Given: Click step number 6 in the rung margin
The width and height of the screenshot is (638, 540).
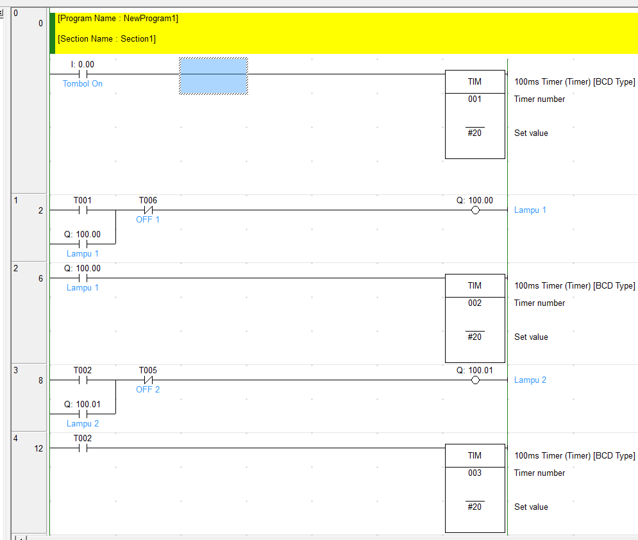Looking at the screenshot, I should coord(40,278).
